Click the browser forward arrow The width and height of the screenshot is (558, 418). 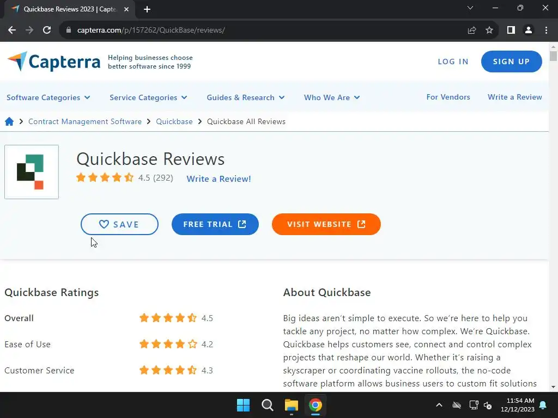tap(29, 30)
